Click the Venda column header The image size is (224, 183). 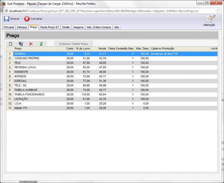click(x=99, y=49)
